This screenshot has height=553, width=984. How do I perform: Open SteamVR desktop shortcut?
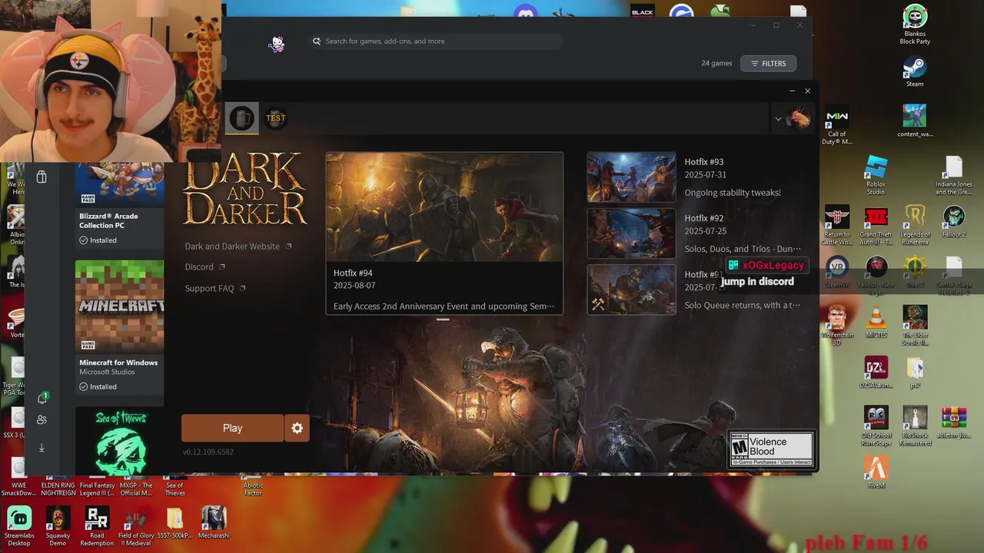(x=836, y=272)
